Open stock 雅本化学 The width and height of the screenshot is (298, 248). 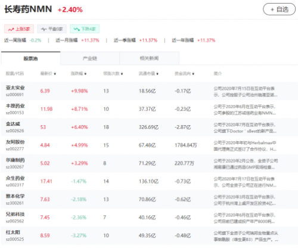(15, 196)
